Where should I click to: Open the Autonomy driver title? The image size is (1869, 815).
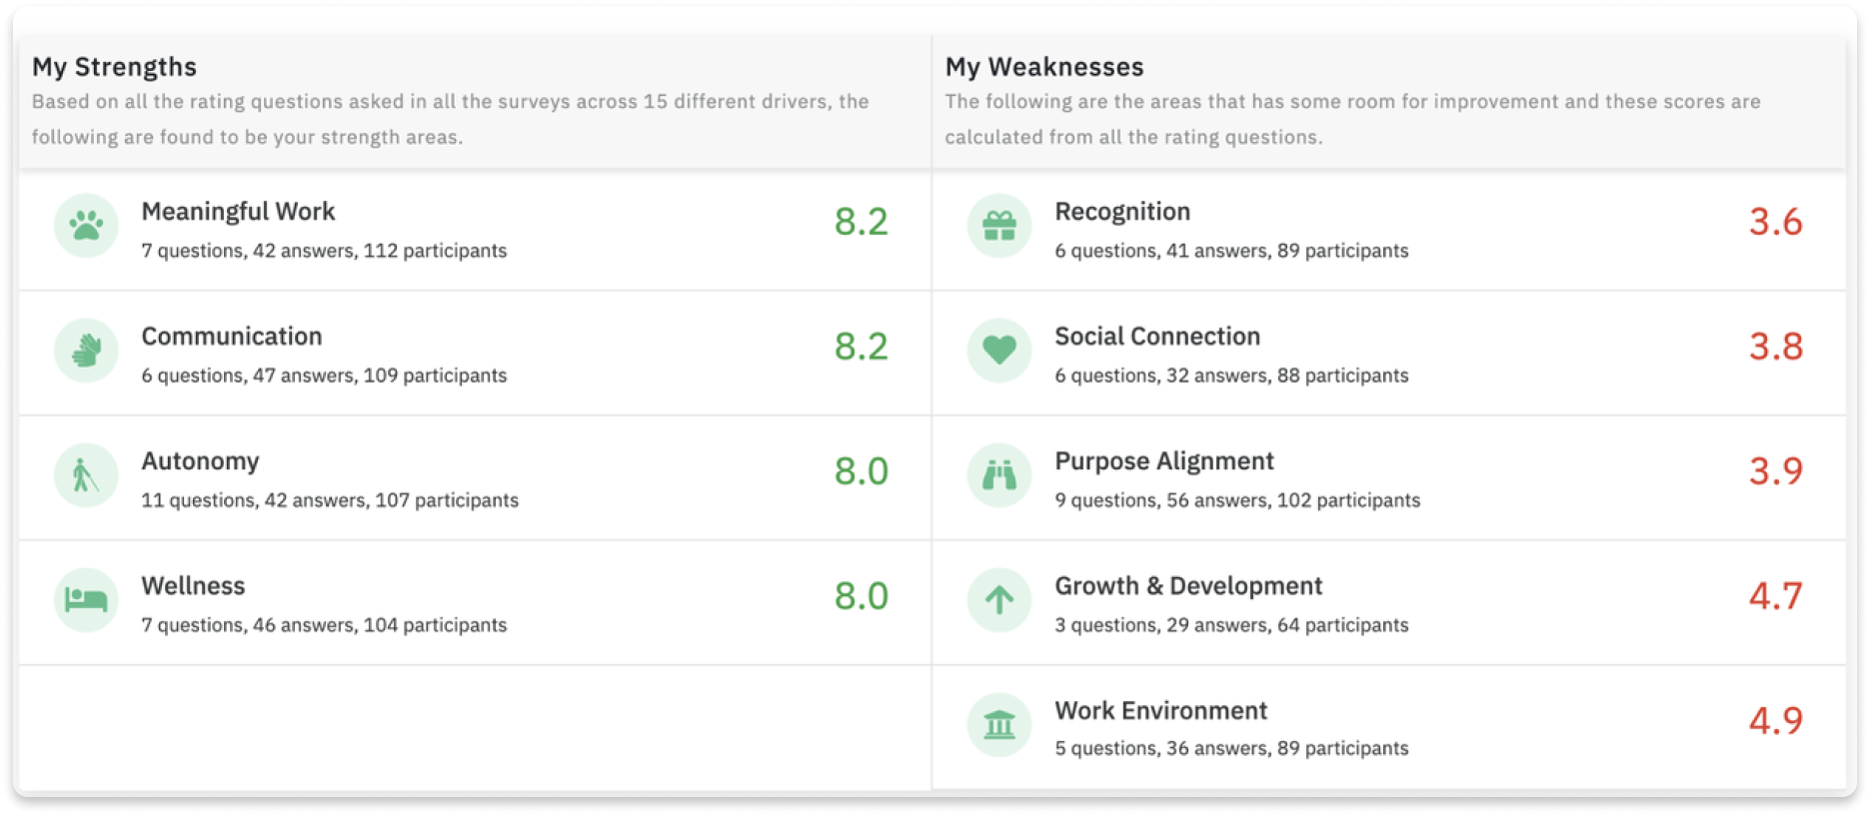200,461
